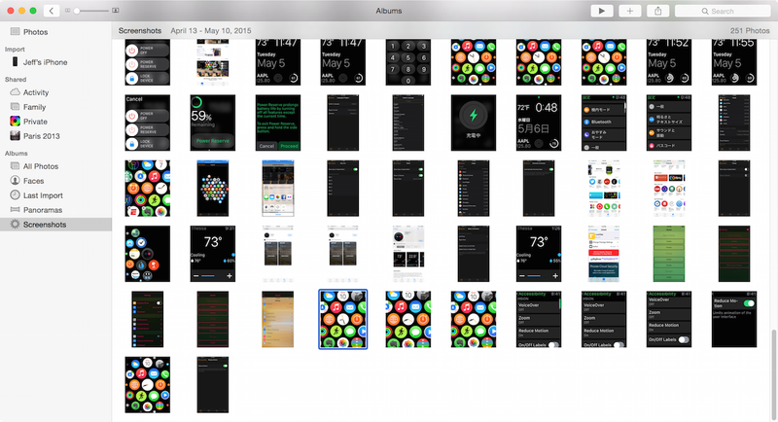The width and height of the screenshot is (778, 422).
Task: Select the 11:52 watch face thumbnail
Action: (669, 62)
